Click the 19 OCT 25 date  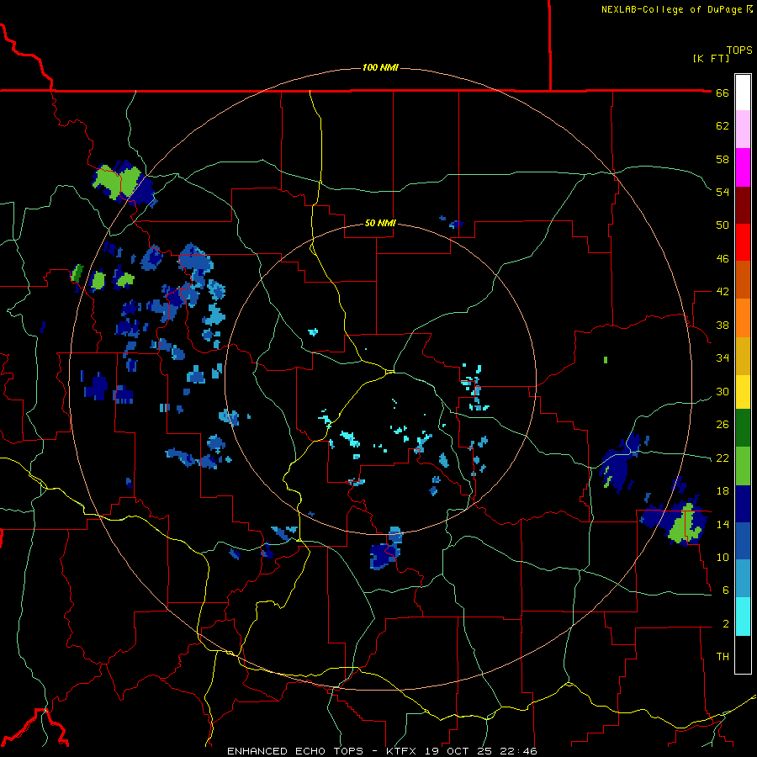[458, 751]
